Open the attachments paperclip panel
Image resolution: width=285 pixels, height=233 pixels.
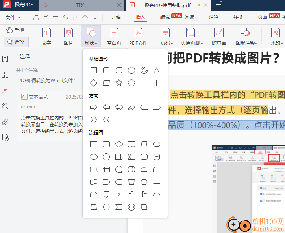click(5, 122)
